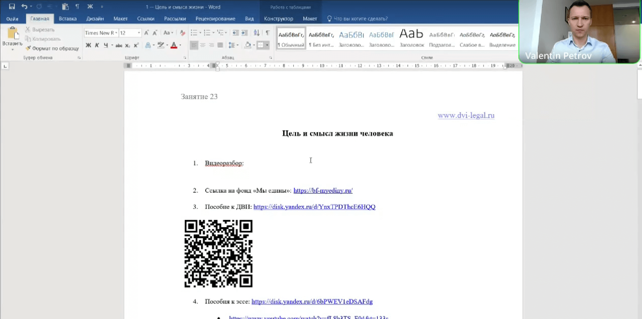
Task: Increase font size with the grow font icon
Action: point(146,33)
